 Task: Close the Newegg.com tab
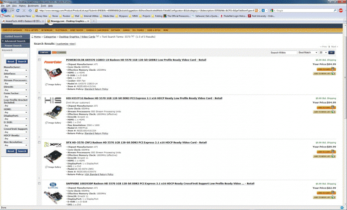pyautogui.click(x=88, y=21)
